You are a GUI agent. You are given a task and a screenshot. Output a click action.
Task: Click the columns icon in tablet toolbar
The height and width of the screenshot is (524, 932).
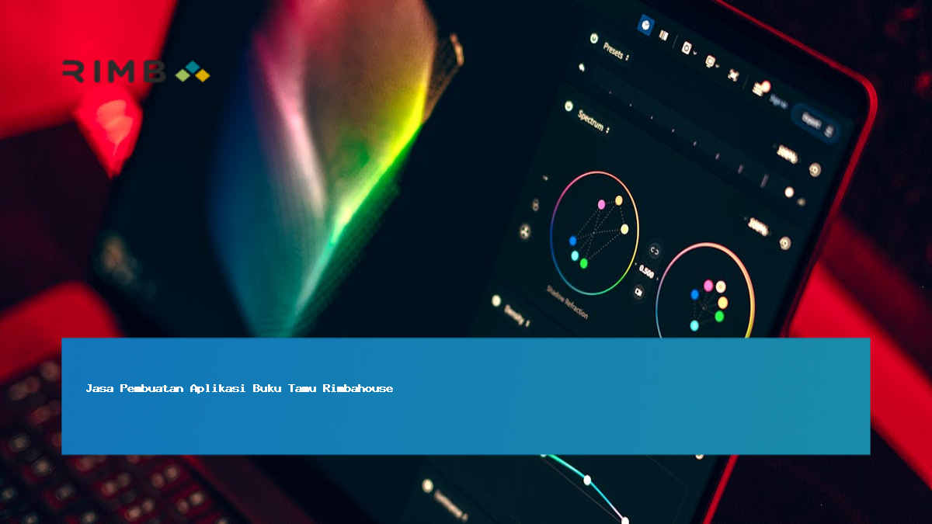[664, 36]
